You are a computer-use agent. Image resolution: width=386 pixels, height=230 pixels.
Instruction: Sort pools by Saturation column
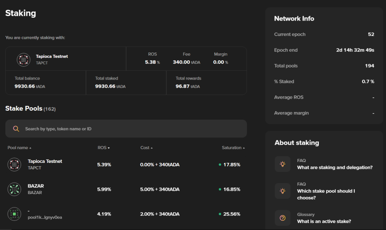pyautogui.click(x=233, y=148)
